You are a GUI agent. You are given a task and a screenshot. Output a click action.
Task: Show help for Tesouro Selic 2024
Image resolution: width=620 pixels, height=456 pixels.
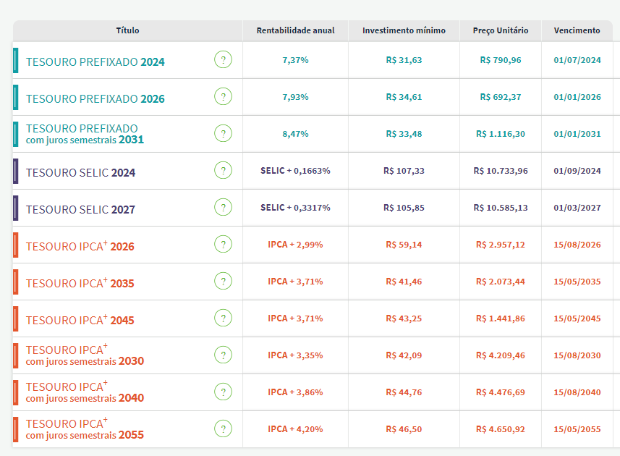coord(223,171)
